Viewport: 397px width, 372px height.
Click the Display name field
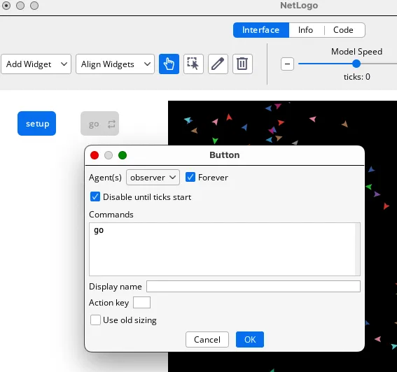click(253, 286)
